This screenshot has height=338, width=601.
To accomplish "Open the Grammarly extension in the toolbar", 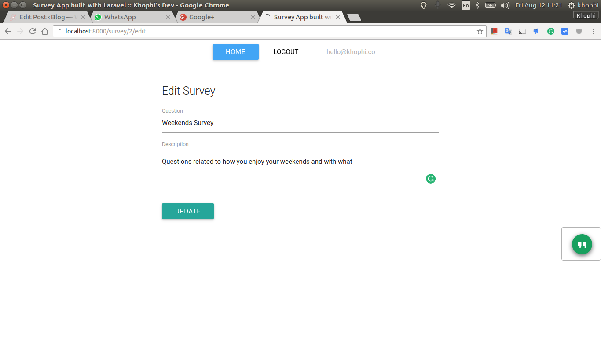I will 550,31.
